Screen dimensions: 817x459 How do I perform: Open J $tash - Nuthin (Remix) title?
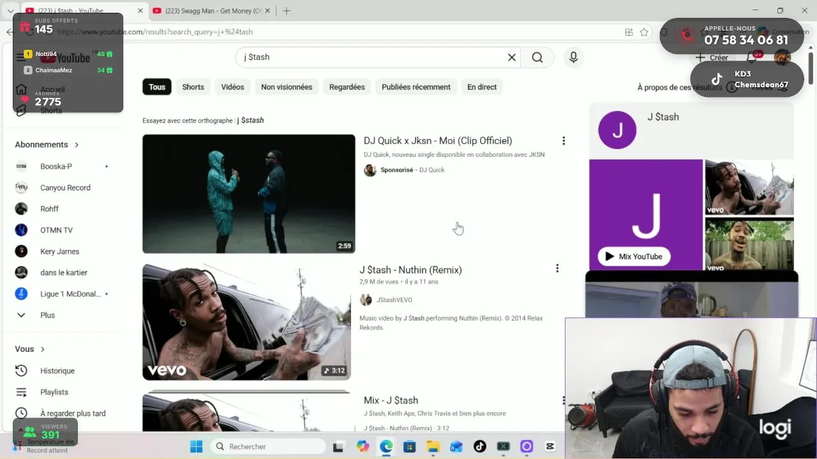coord(410,270)
